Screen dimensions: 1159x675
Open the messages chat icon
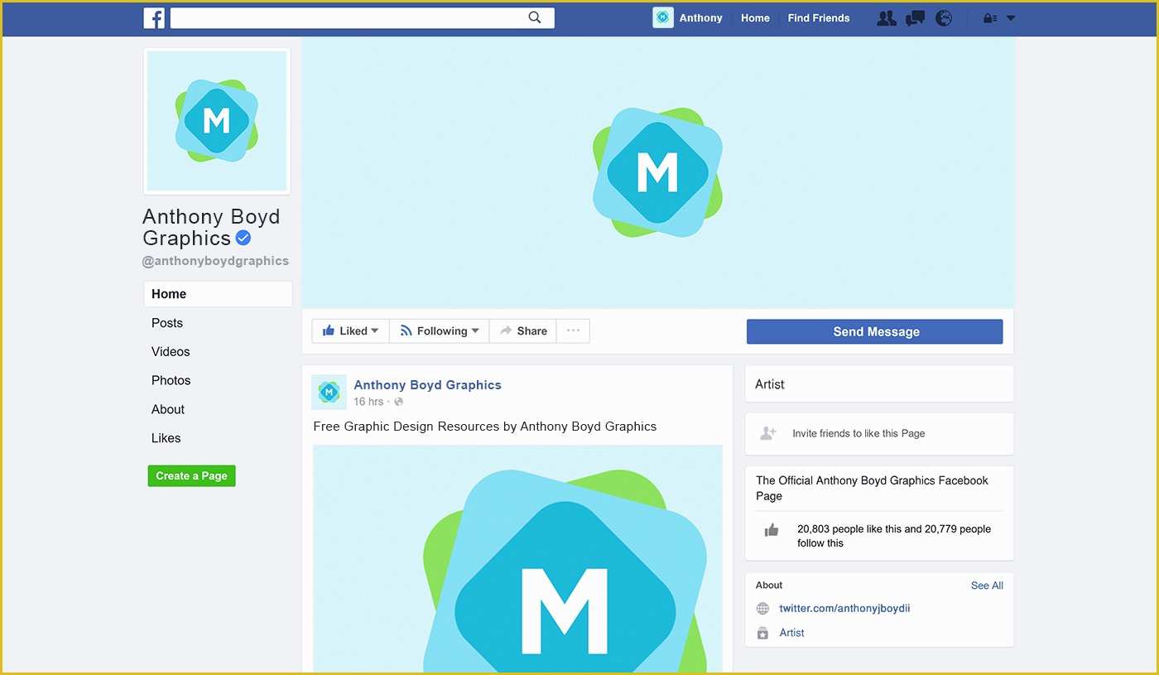click(915, 18)
